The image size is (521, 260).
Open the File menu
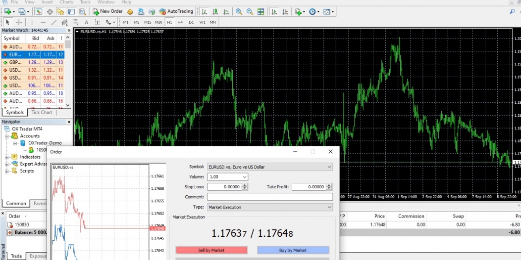(x=14, y=2)
